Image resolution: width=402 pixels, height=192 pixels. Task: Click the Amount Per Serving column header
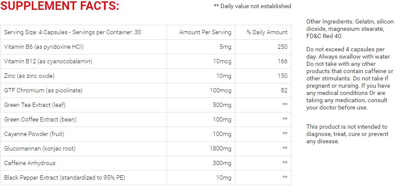pos(205,32)
